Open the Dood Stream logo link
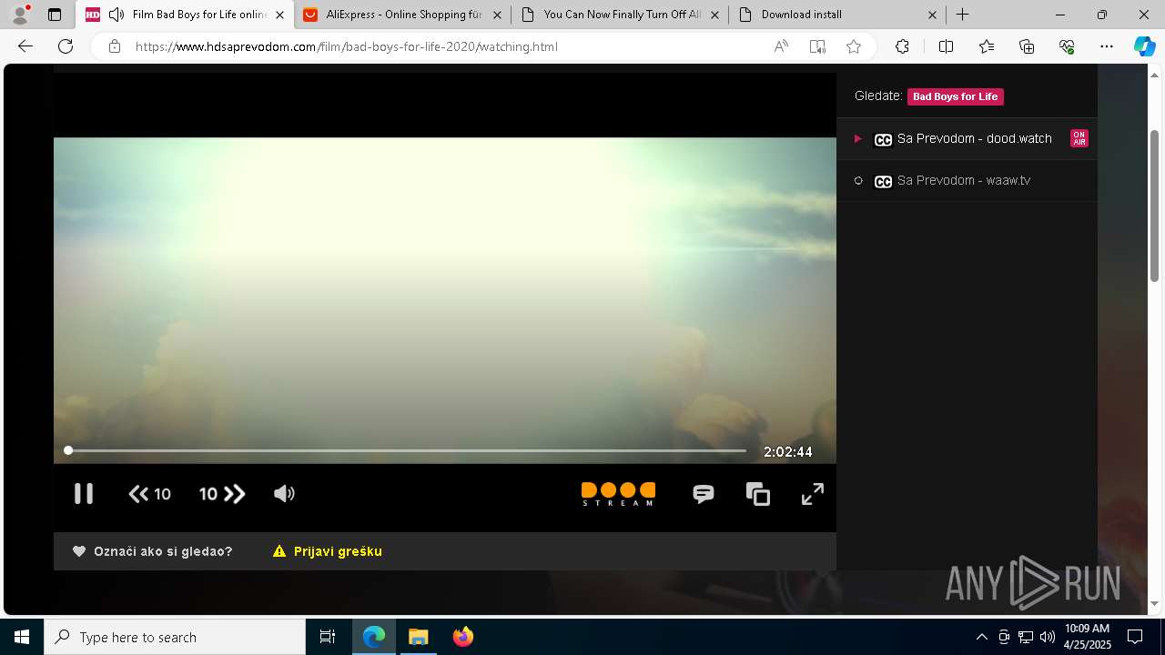 tap(618, 494)
